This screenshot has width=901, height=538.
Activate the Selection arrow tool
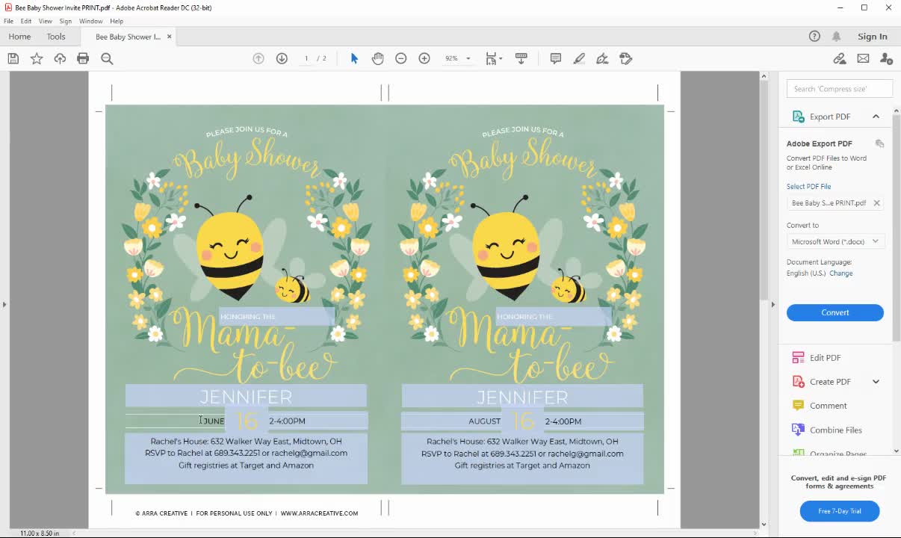coord(354,58)
